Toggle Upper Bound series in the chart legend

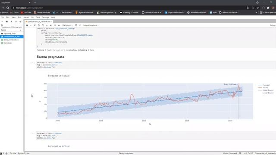[x=266, y=90]
